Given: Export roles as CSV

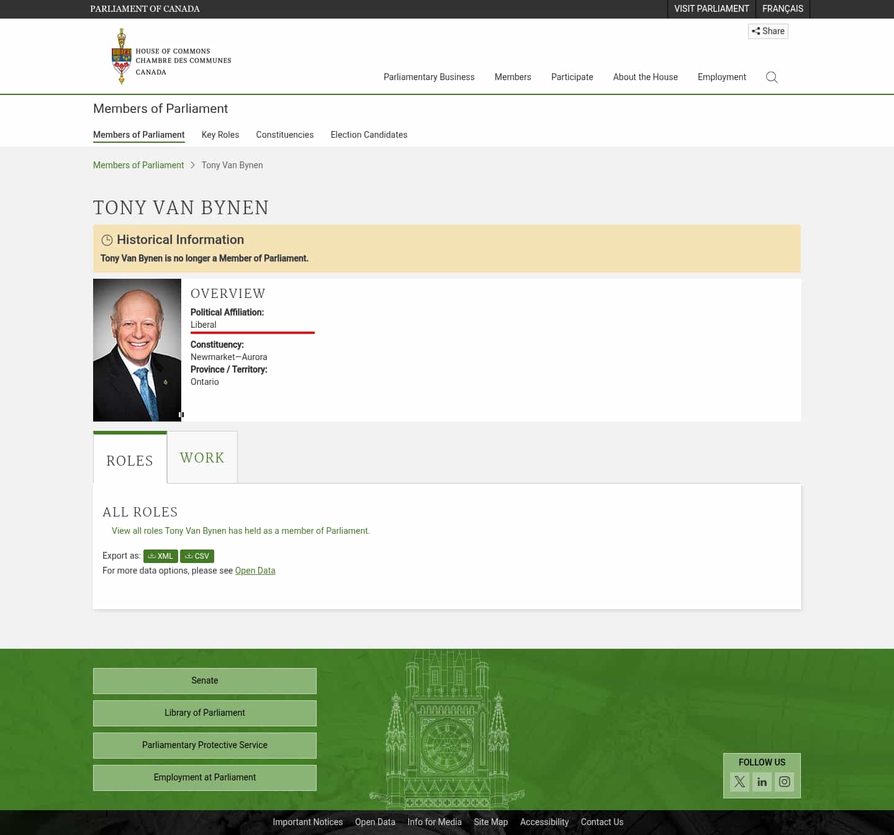Looking at the screenshot, I should [197, 556].
